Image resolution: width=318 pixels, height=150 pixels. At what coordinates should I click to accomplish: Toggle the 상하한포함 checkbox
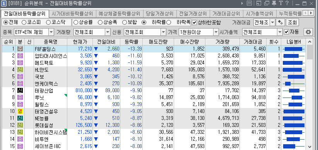tap(194, 22)
